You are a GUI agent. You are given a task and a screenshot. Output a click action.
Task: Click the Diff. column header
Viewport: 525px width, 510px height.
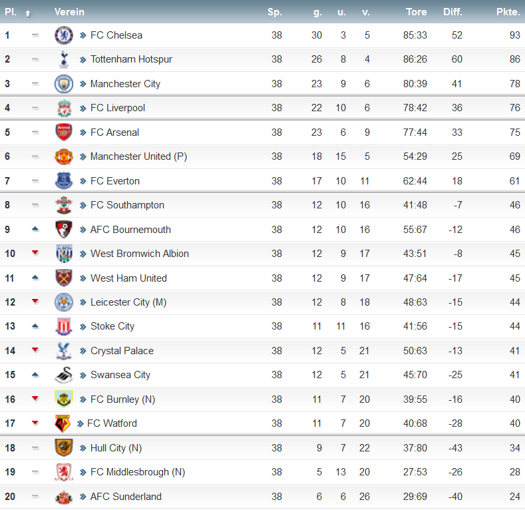[x=452, y=12]
